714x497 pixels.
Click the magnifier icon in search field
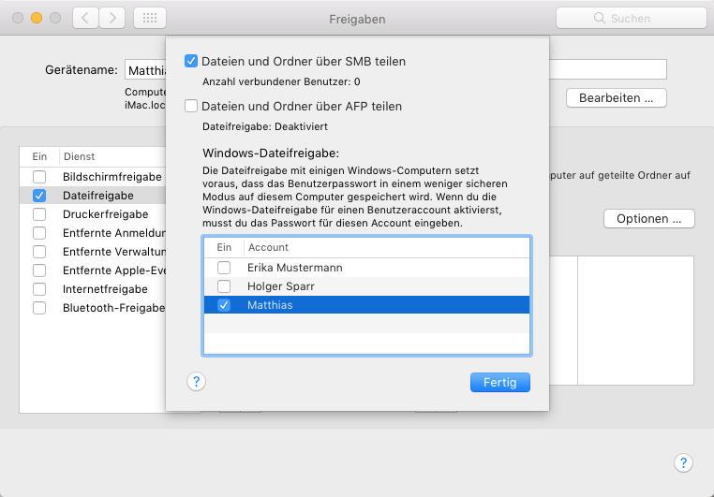tap(600, 18)
